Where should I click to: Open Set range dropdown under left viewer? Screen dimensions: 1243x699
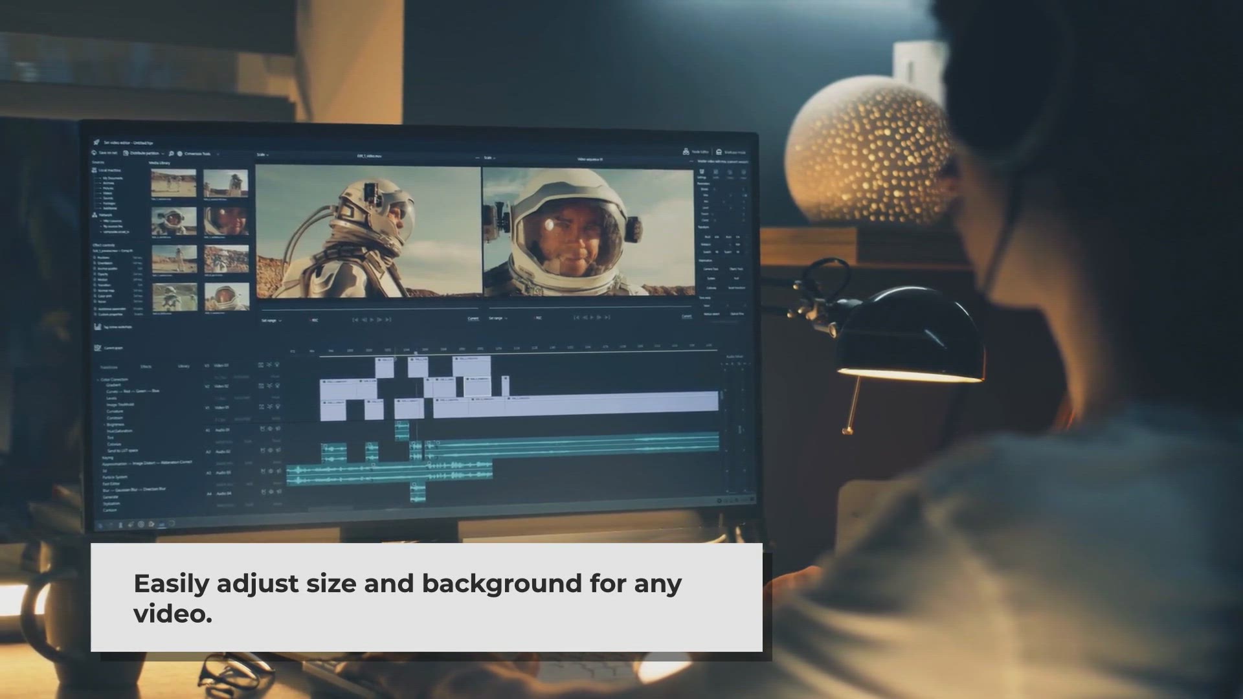[271, 320]
